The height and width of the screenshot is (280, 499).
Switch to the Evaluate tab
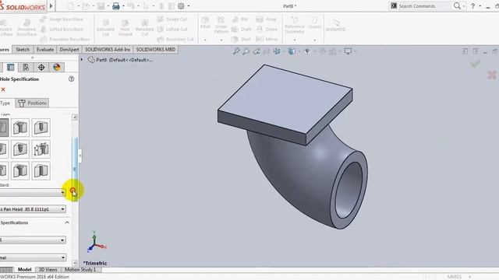click(45, 50)
